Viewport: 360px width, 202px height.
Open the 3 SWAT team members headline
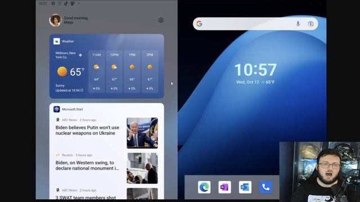pyautogui.click(x=85, y=197)
